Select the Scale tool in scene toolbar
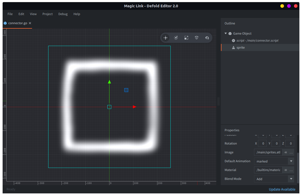302x196 pixels. coord(186,38)
